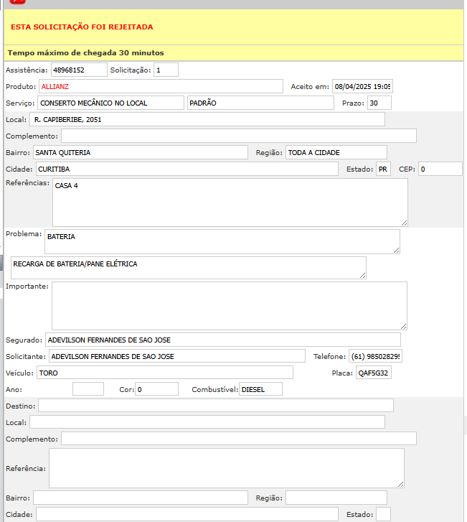Grab the Problema textarea resize handle
Screen dimensions: 467x522
(396, 250)
